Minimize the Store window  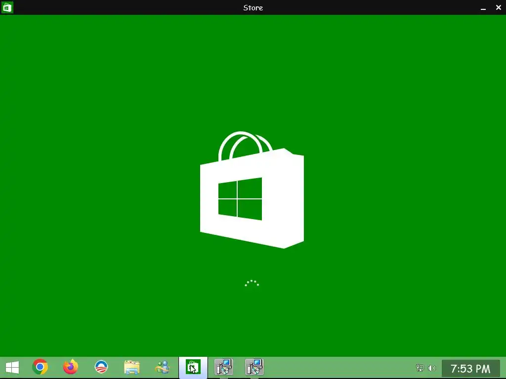[483, 8]
